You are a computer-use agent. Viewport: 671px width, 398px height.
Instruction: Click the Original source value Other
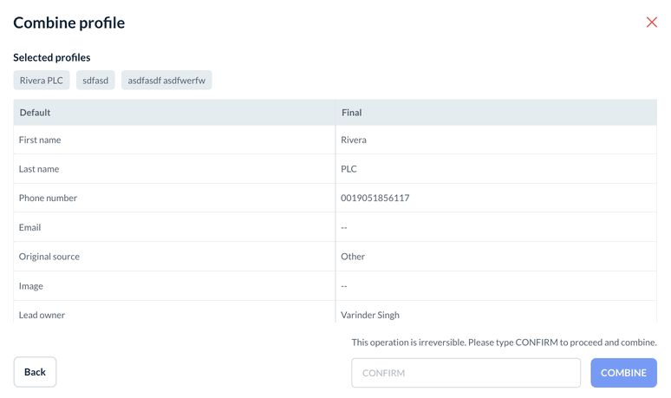[x=353, y=257]
